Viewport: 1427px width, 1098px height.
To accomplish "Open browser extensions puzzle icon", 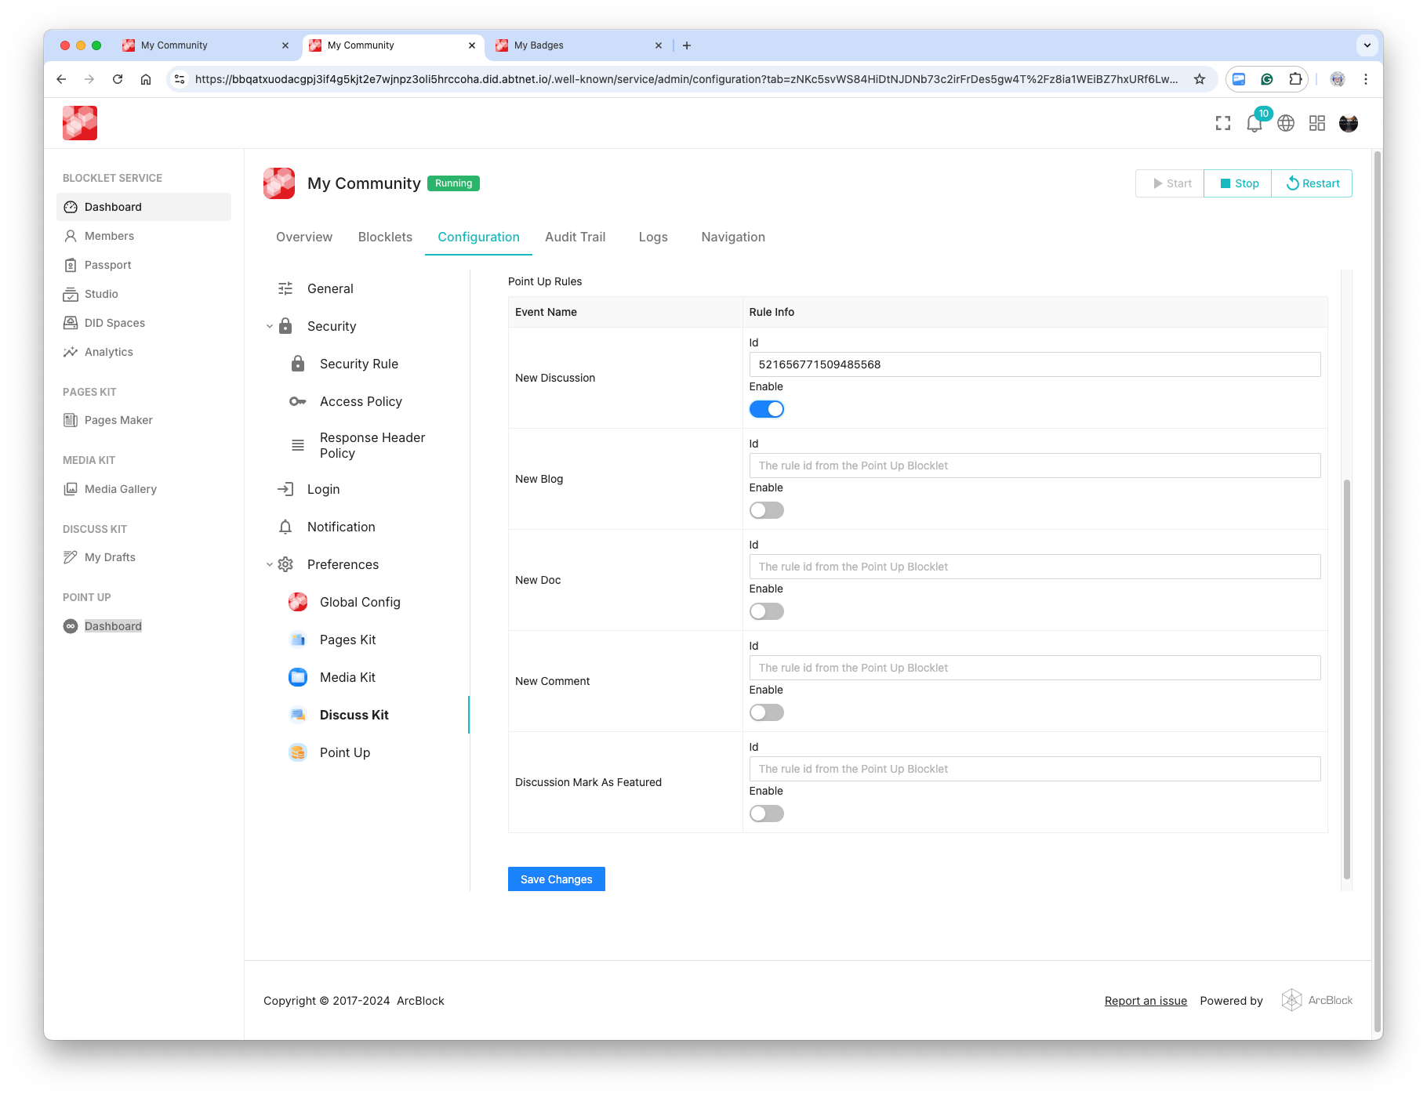I will click(1295, 79).
